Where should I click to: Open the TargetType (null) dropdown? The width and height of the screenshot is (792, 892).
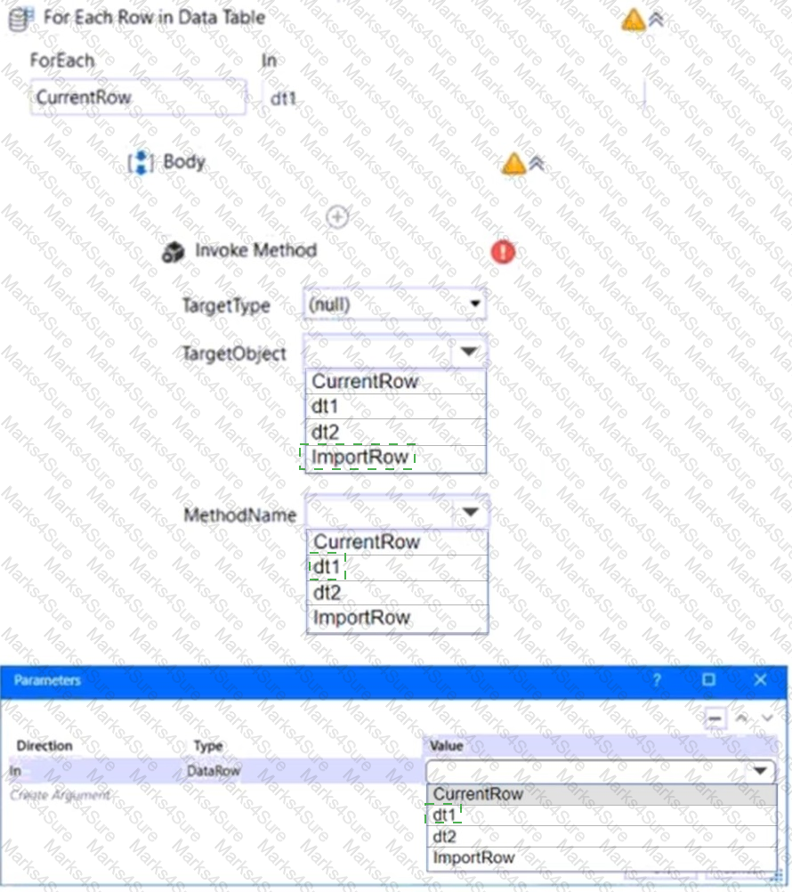394,304
